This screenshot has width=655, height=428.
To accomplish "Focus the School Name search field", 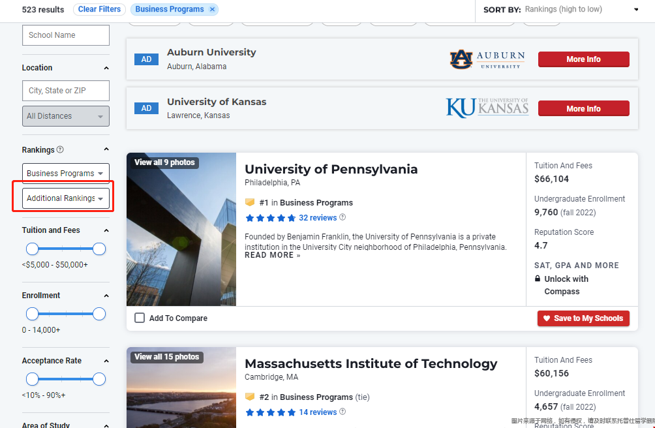I will pyautogui.click(x=66, y=35).
